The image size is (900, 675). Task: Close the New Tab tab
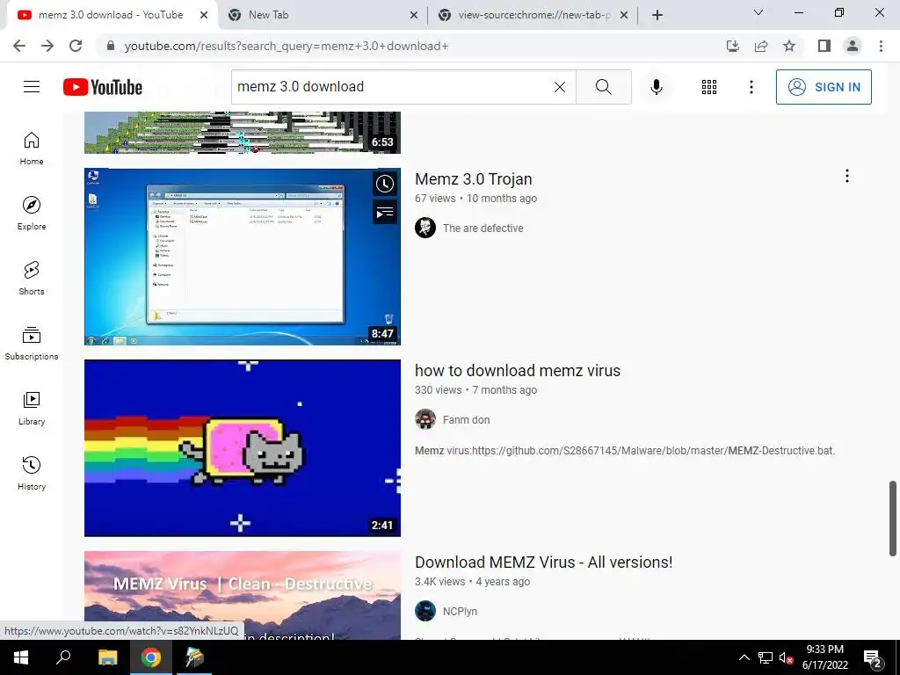pyautogui.click(x=414, y=16)
